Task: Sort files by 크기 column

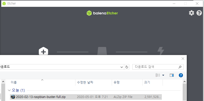Action: pos(152,82)
